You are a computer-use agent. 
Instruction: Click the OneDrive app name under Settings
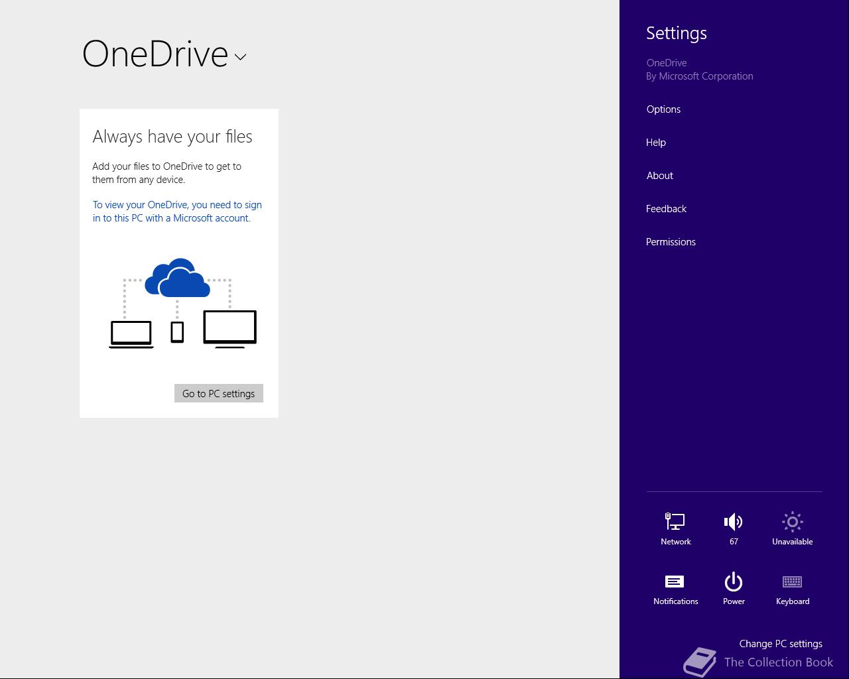(x=667, y=63)
